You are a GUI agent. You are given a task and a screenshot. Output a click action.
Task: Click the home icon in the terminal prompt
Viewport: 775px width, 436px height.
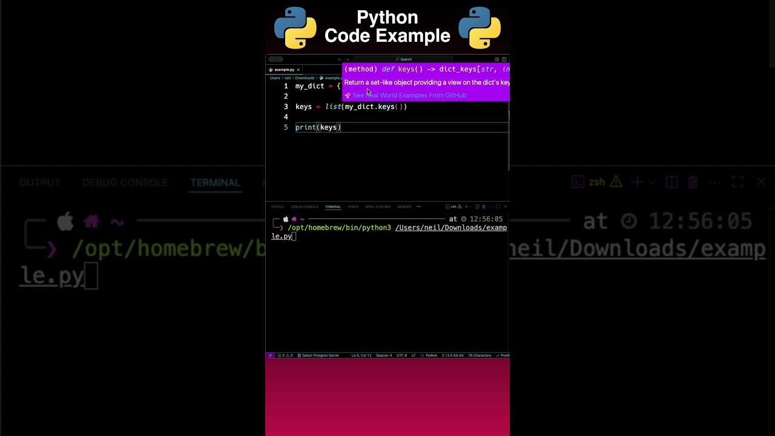(294, 219)
